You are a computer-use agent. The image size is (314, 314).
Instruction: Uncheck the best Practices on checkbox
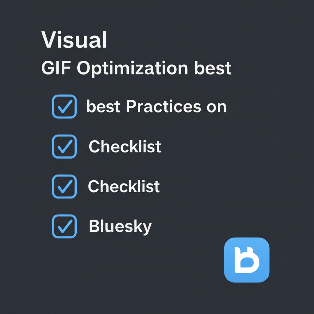(64, 106)
